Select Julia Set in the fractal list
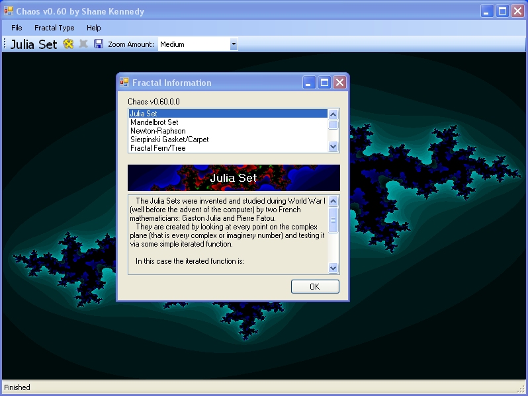Image resolution: width=528 pixels, height=396 pixels. 228,114
